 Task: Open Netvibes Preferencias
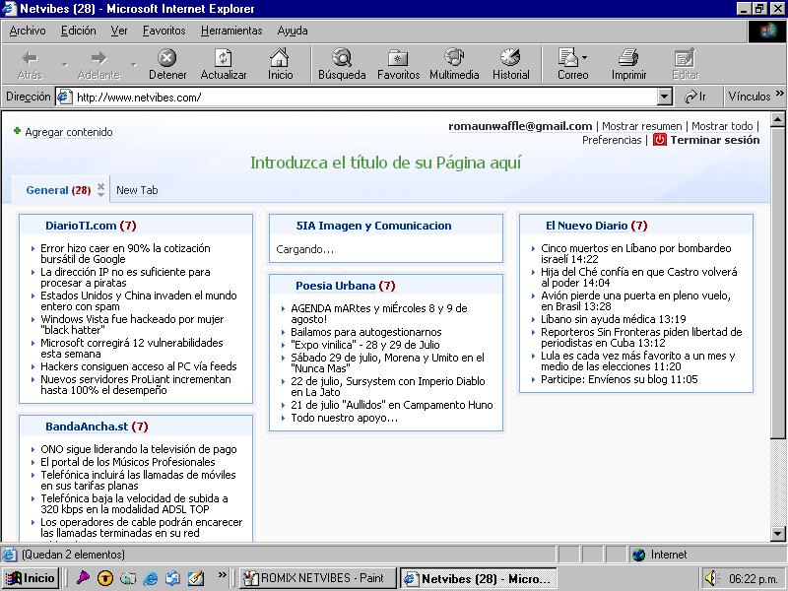click(x=612, y=140)
